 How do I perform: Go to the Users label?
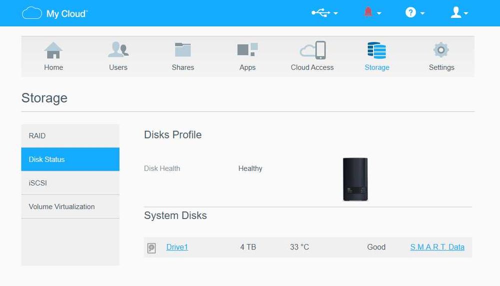[x=118, y=67]
